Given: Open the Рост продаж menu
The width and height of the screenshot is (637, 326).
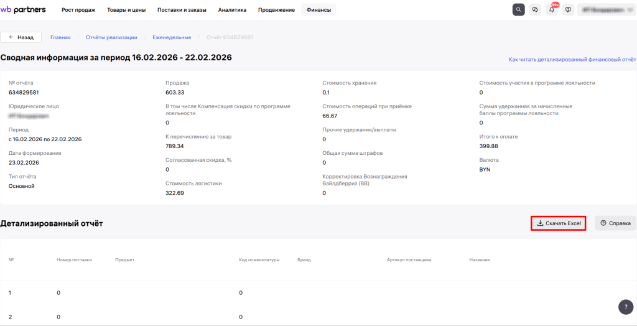Looking at the screenshot, I should coord(78,10).
